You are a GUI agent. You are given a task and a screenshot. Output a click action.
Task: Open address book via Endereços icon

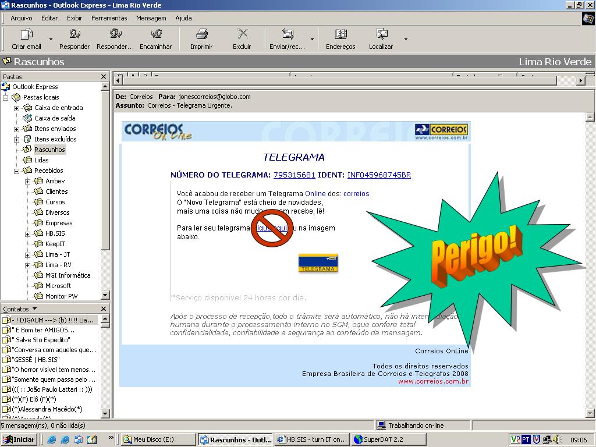pos(340,34)
